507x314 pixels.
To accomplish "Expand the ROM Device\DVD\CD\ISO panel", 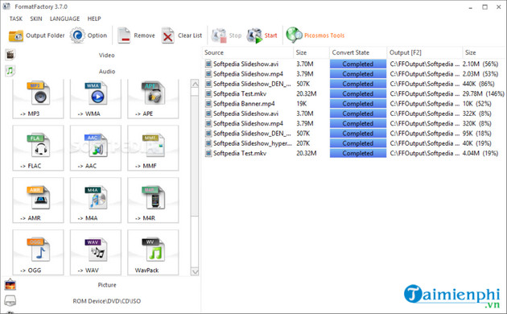I will 107,301.
